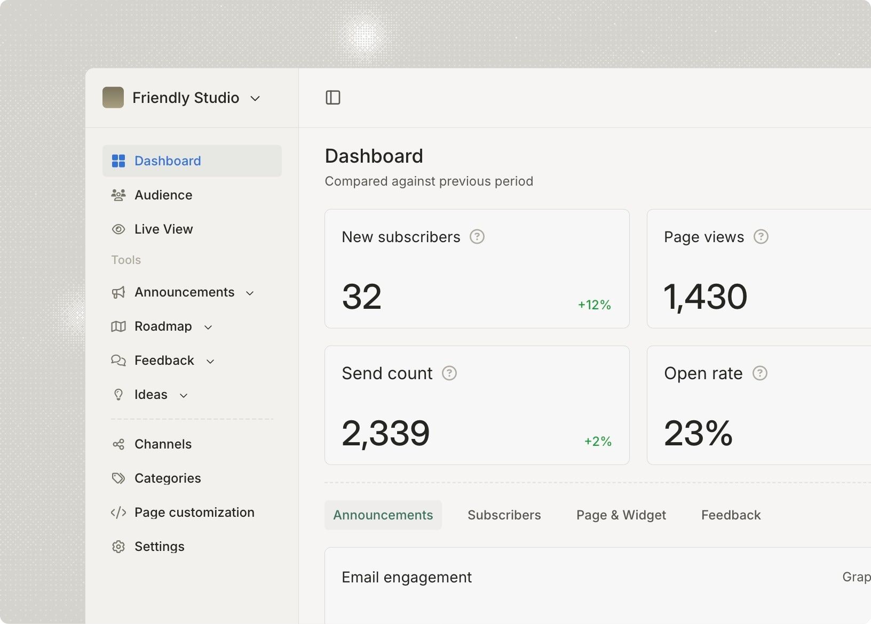Click the Roadmap map icon
Image resolution: width=871 pixels, height=624 pixels.
[118, 326]
